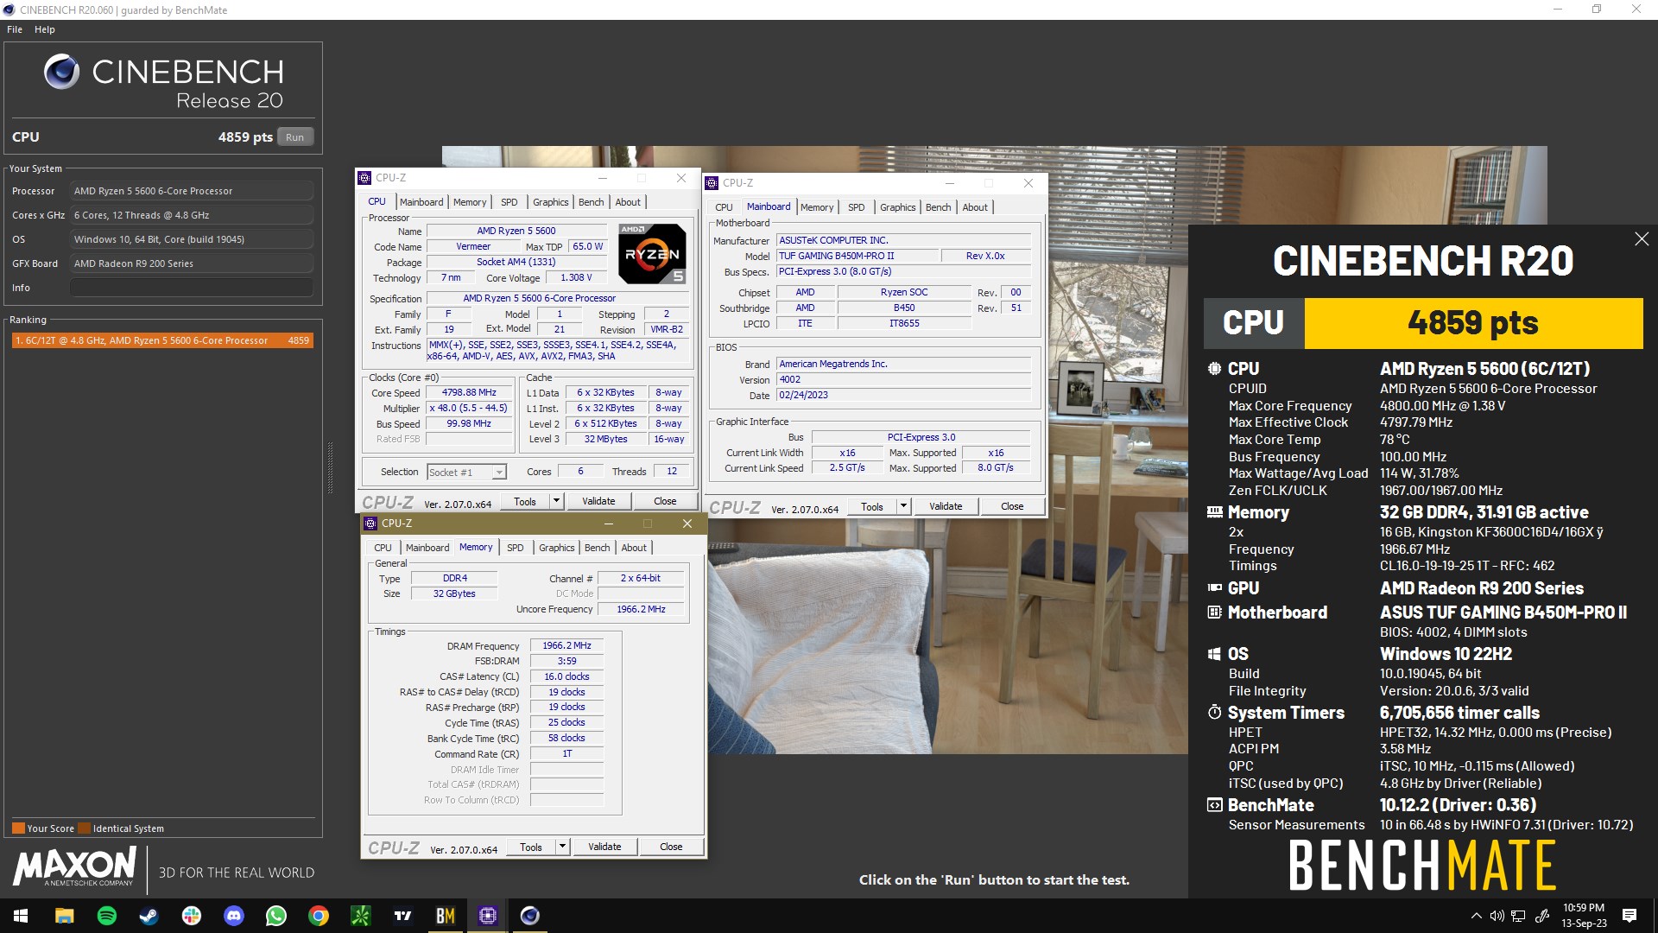Click the Processor field AMD Ryzen 5 5600
The image size is (1658, 933).
pos(192,191)
